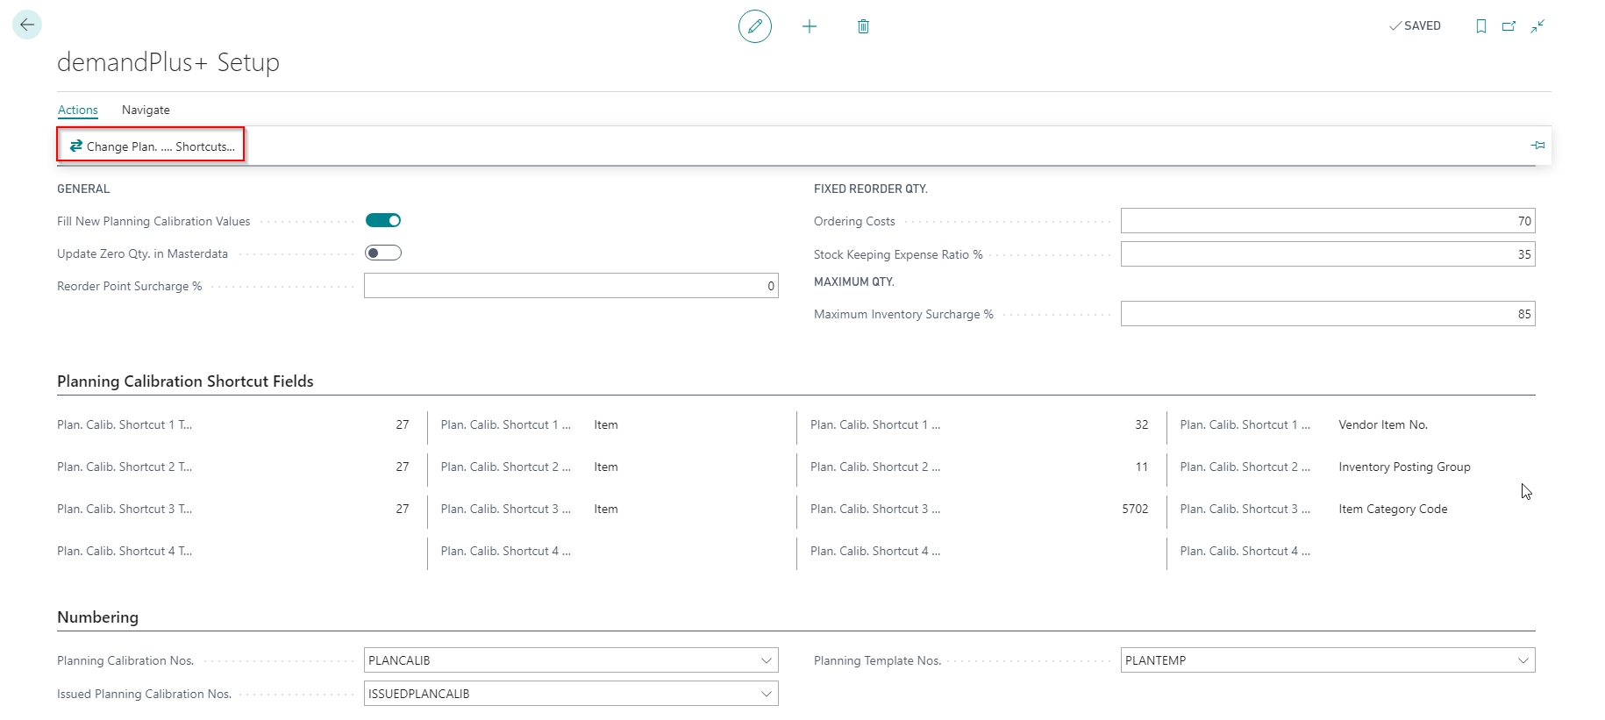The width and height of the screenshot is (1605, 720).
Task: Click Change Plan. Shortcuts button
Action: [151, 146]
